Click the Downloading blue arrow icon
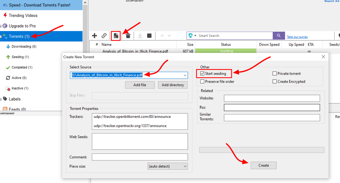 point(8,47)
